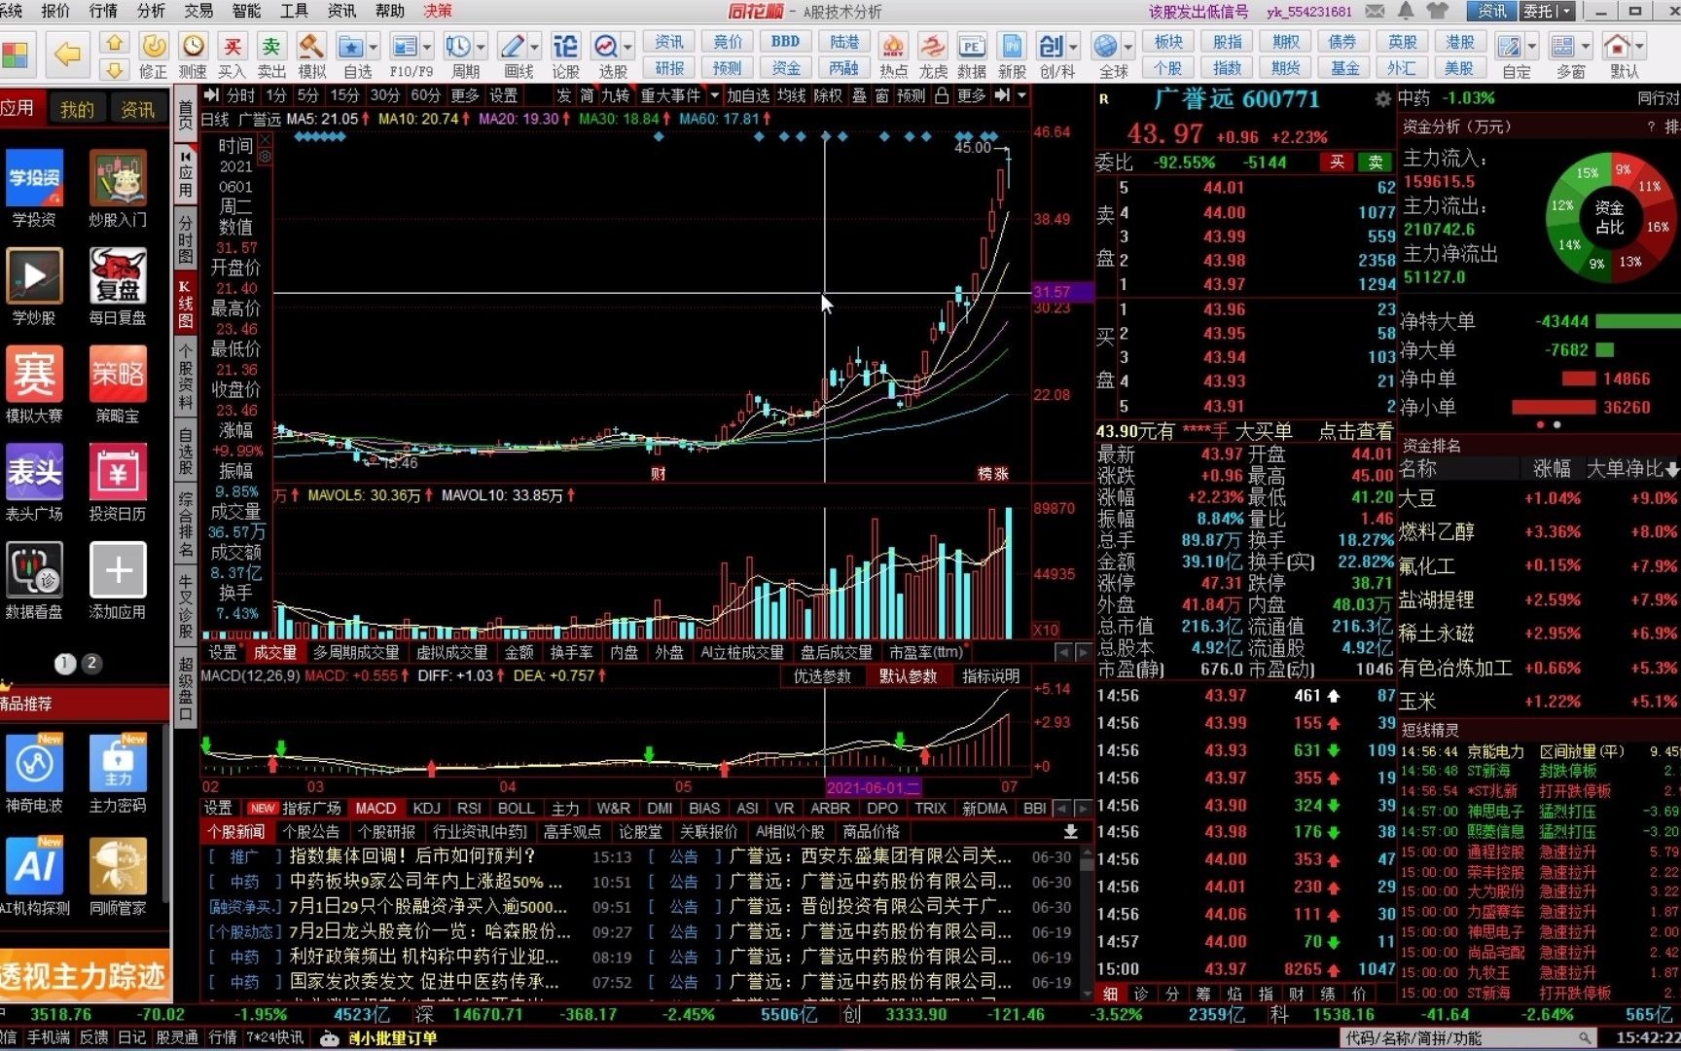Screen dimensions: 1681x1051
Task: Click the 指标说明 button
Action: [x=991, y=676]
